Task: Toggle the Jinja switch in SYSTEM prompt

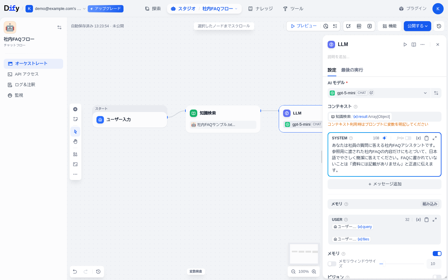Action: pyautogui.click(x=408, y=138)
